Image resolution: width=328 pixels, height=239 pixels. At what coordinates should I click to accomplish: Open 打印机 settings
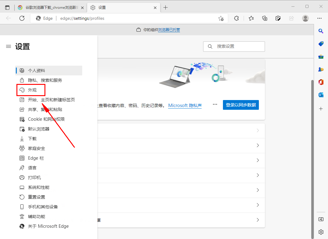[x=49, y=178]
